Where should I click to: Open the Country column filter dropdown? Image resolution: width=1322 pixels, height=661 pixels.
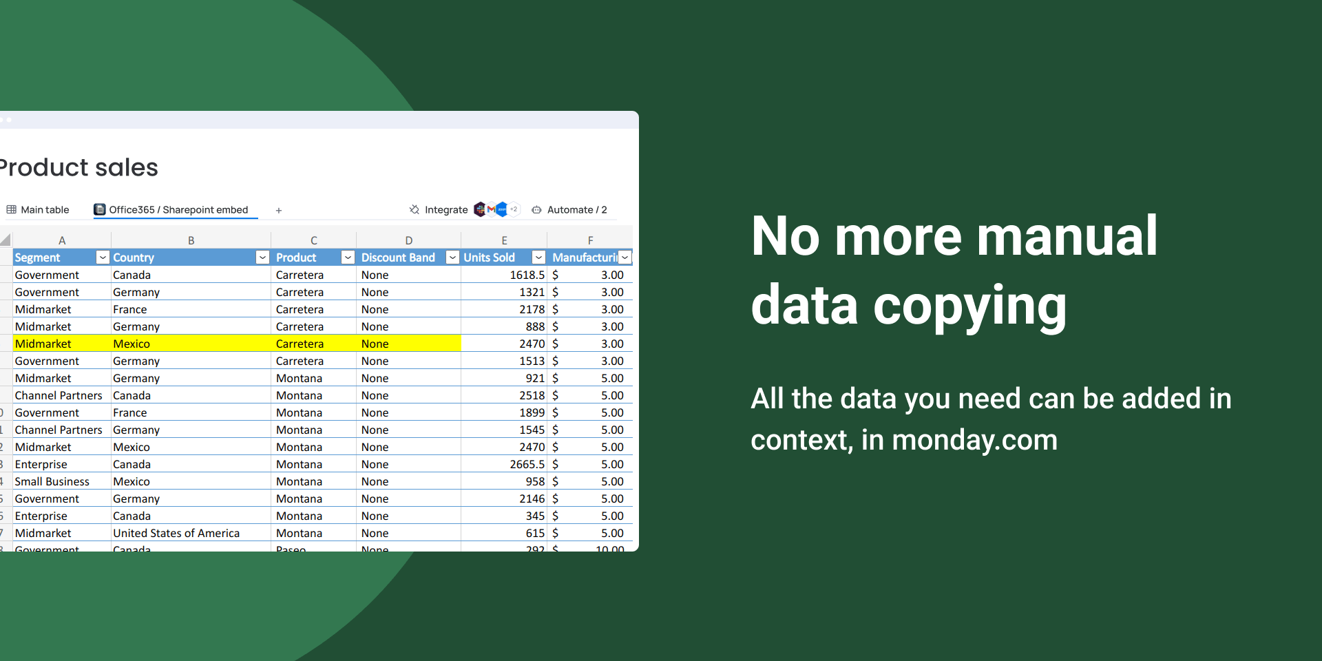(x=262, y=258)
